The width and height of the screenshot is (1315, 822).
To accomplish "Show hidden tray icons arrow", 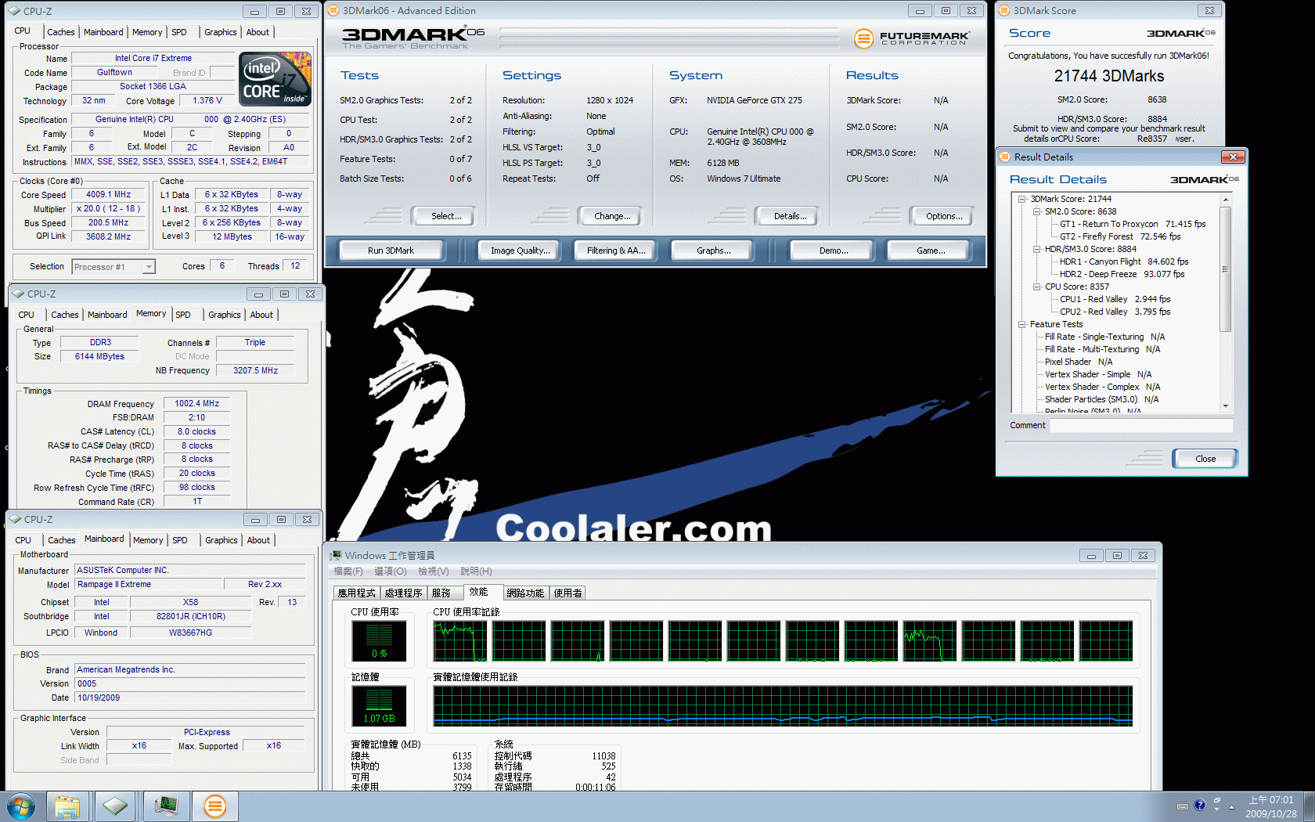I will (1231, 806).
